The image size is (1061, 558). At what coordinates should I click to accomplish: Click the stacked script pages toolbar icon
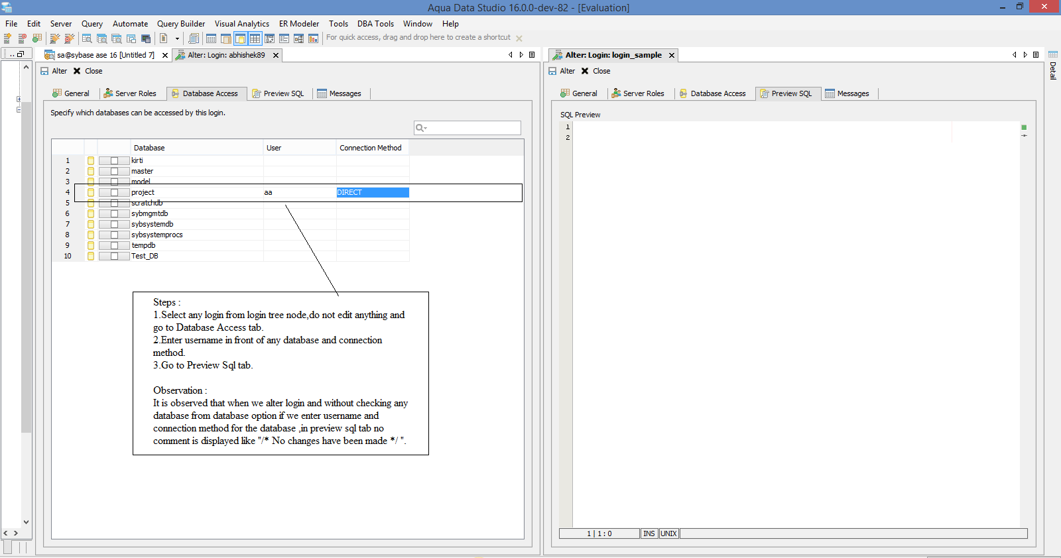tap(194, 38)
